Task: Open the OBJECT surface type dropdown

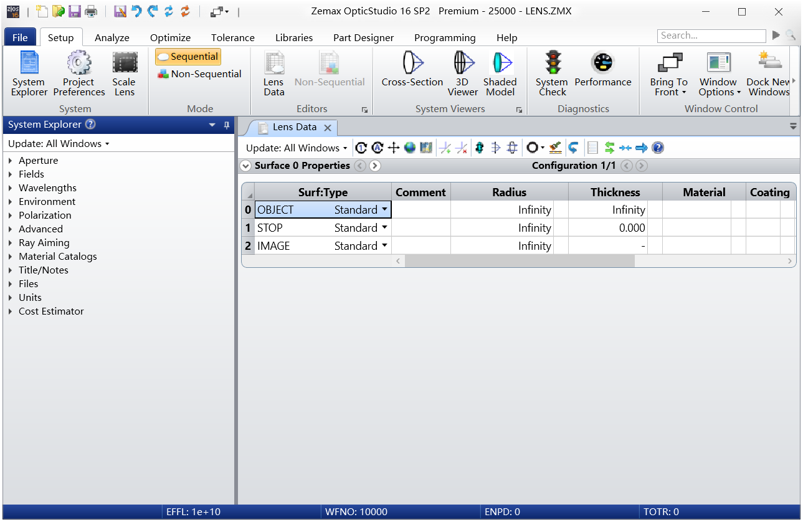Action: pos(384,210)
